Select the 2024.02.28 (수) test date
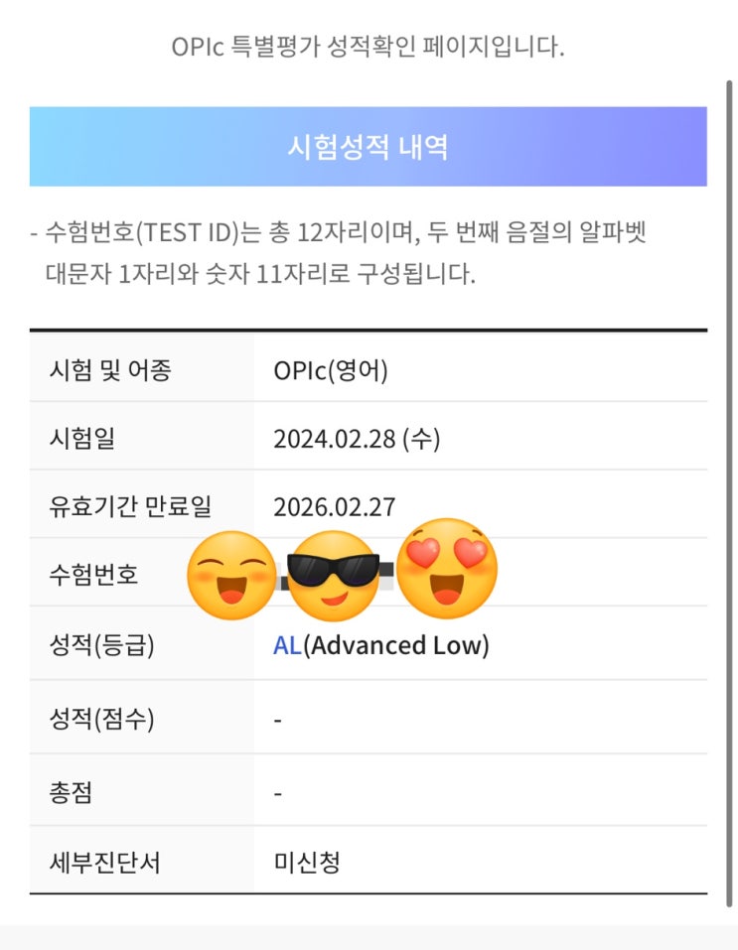The width and height of the screenshot is (738, 950). coord(357,438)
